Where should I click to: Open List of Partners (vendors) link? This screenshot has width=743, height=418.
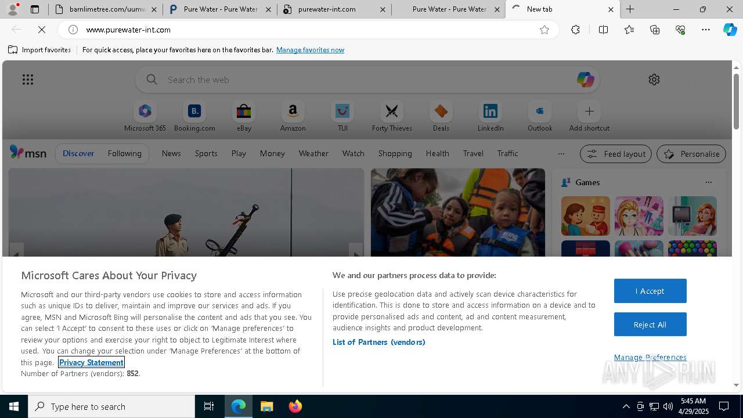point(378,342)
